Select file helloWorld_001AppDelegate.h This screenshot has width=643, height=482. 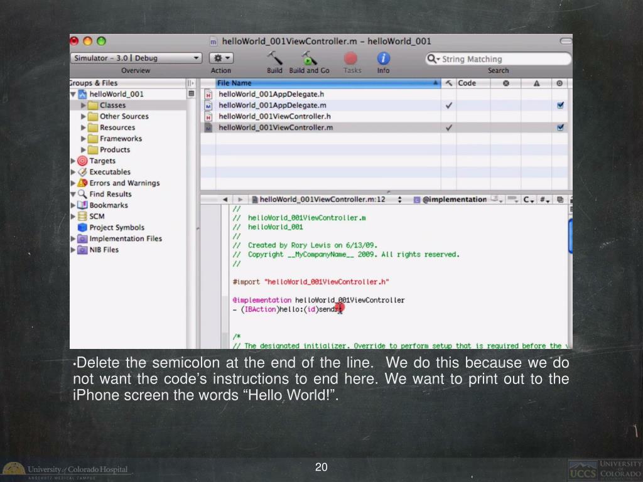click(x=271, y=94)
